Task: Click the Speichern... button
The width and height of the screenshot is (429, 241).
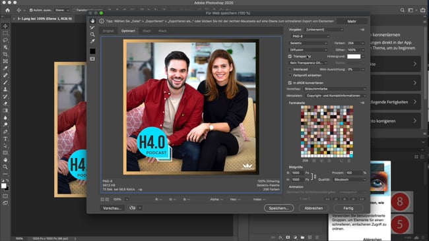Action: tap(279, 208)
